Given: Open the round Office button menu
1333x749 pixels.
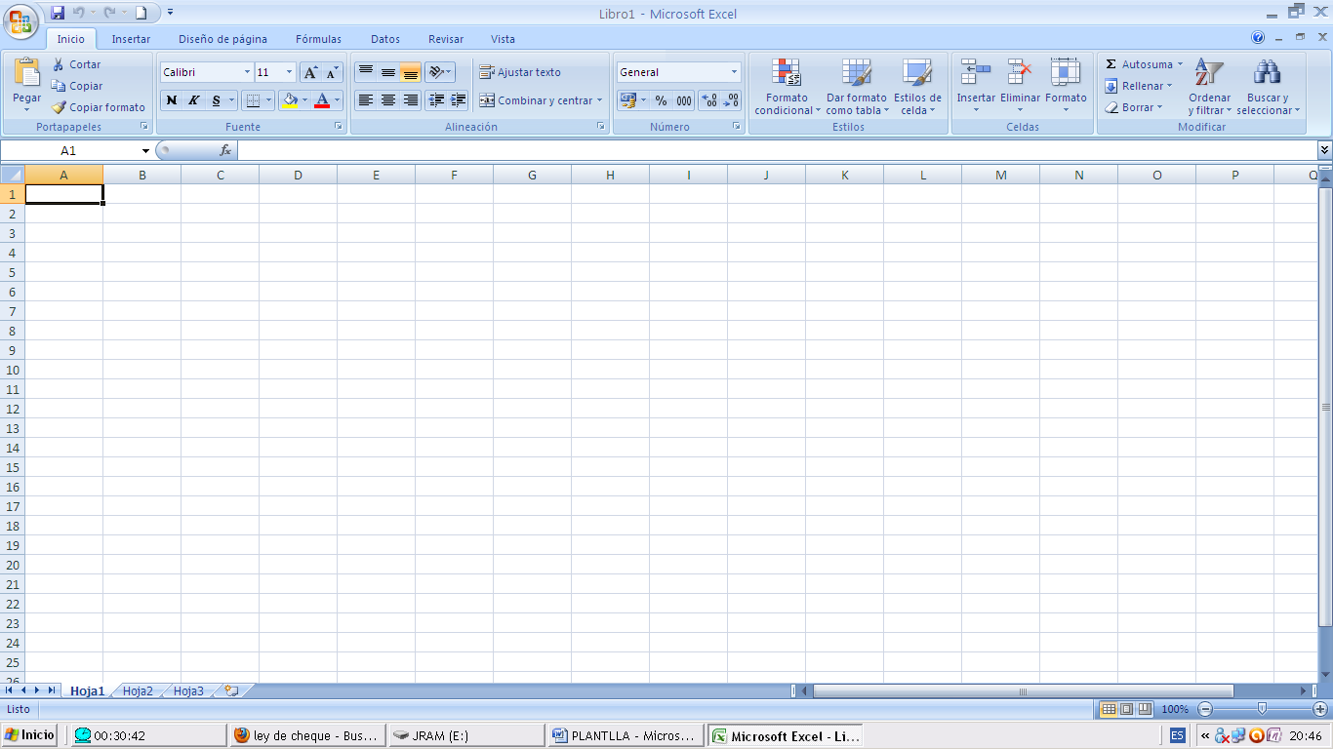Looking at the screenshot, I should pos(20,20).
